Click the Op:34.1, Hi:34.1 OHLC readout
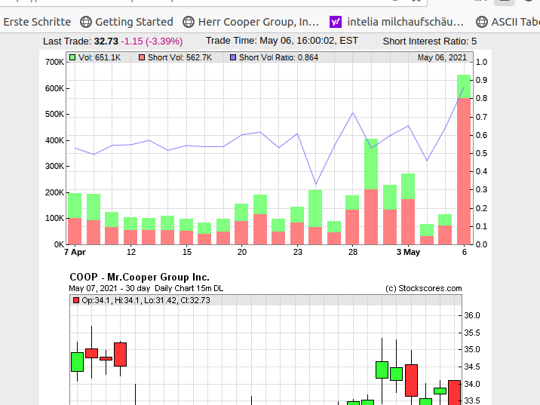The width and height of the screenshot is (540, 405). coord(146,300)
